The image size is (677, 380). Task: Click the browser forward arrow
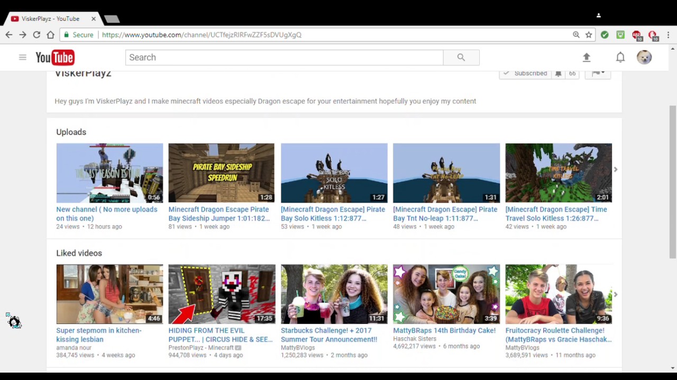pos(23,35)
